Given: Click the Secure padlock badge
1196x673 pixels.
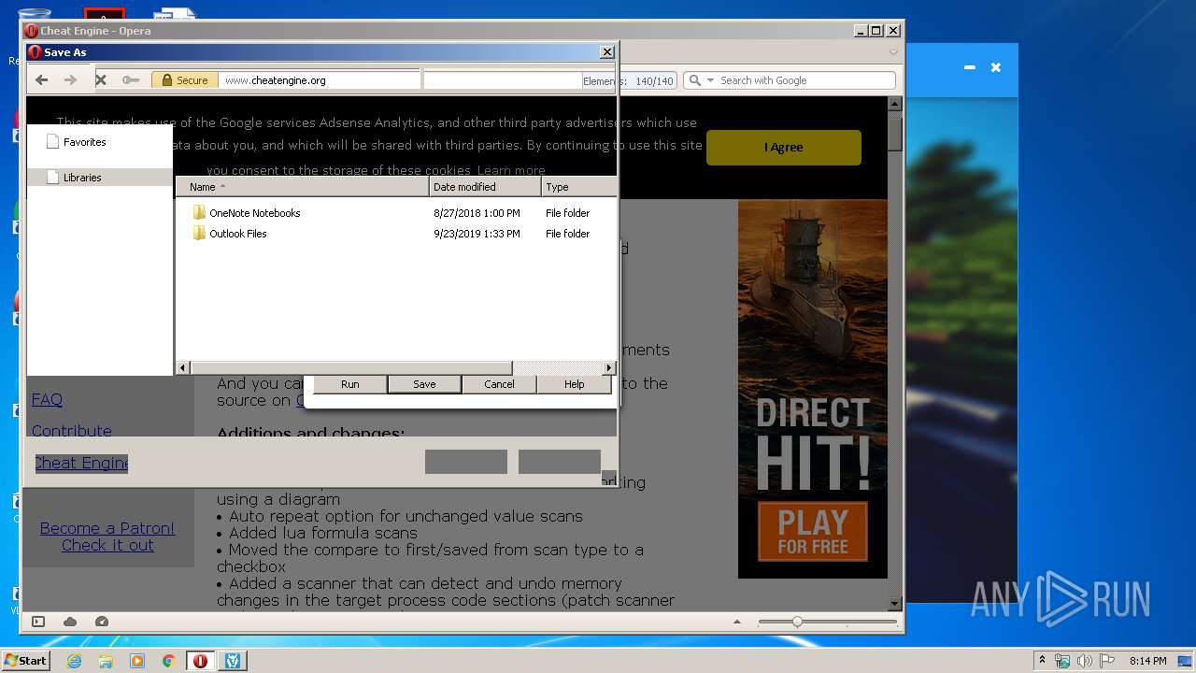Looking at the screenshot, I should (185, 80).
